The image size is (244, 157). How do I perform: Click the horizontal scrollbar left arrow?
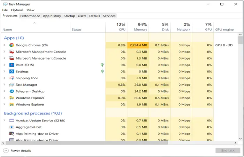click(x=3, y=143)
